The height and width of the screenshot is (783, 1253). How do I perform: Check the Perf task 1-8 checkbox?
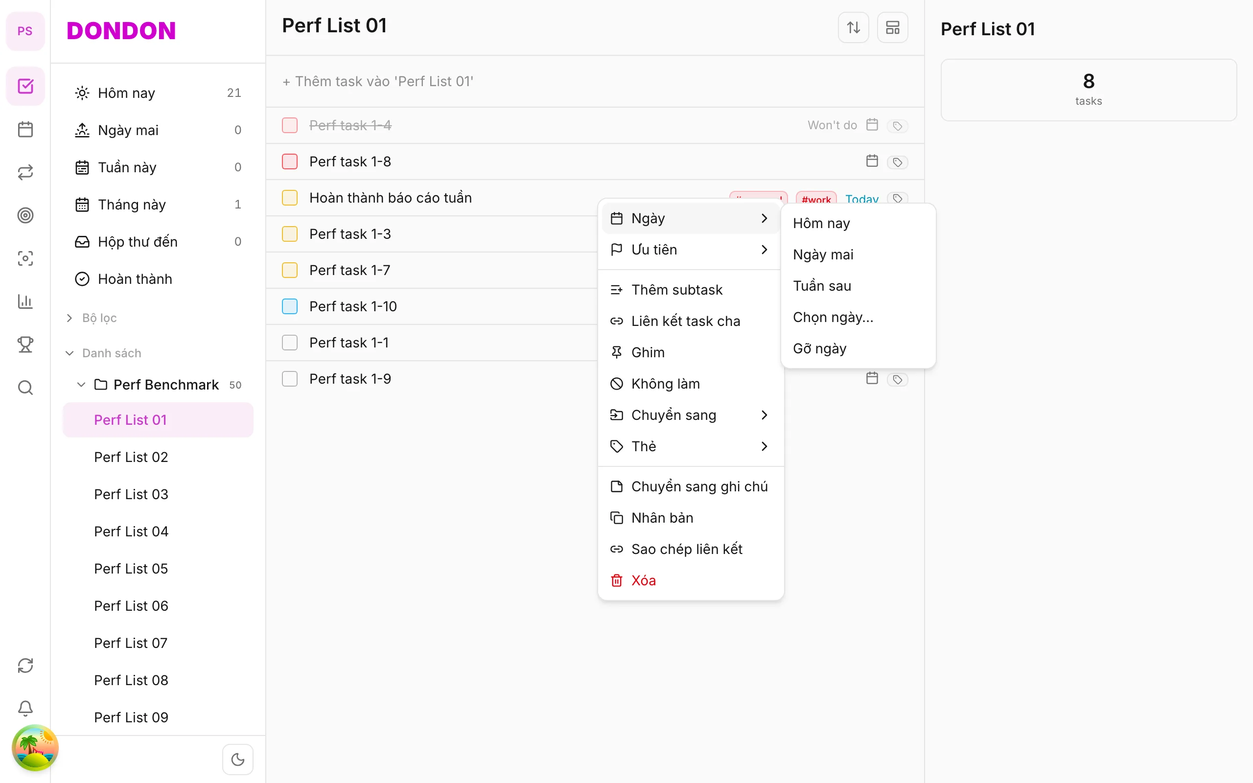(x=289, y=161)
